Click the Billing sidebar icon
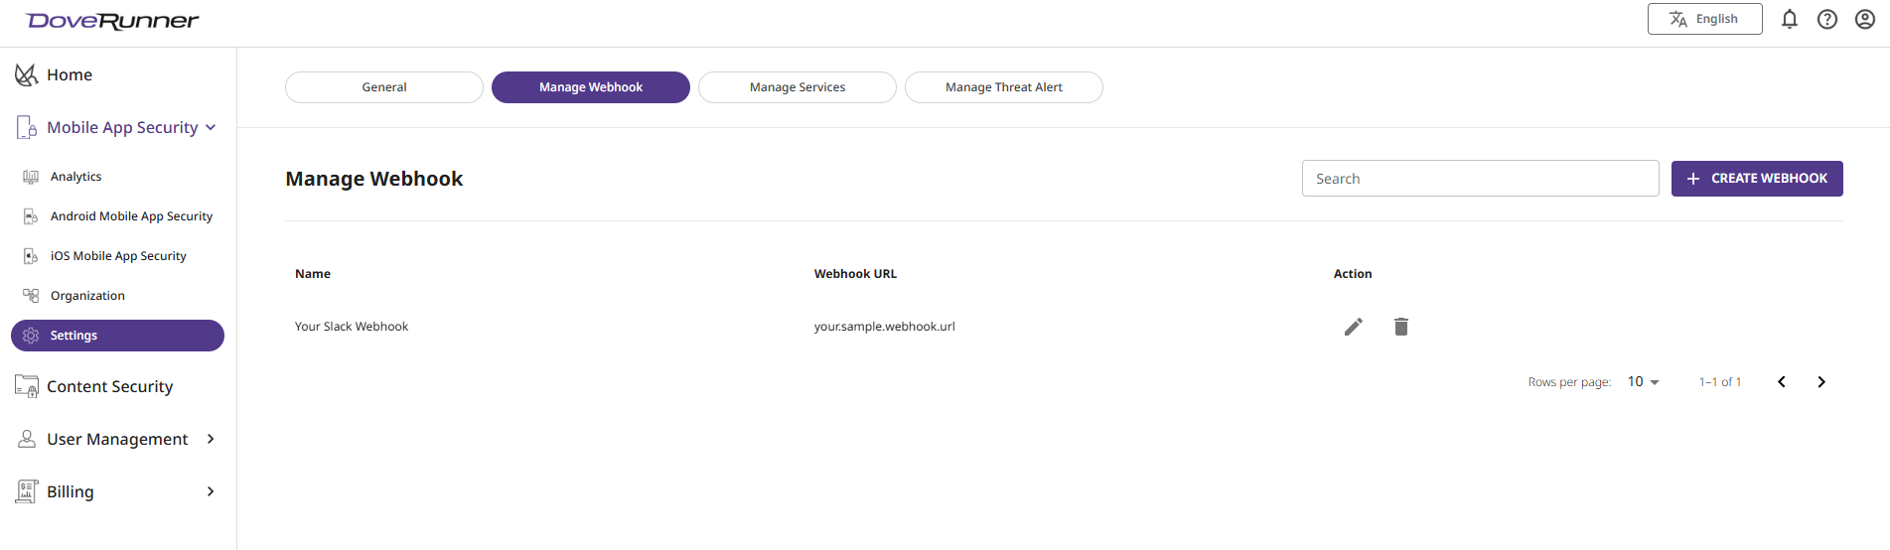Screen dimensions: 1890x550 pos(27,491)
